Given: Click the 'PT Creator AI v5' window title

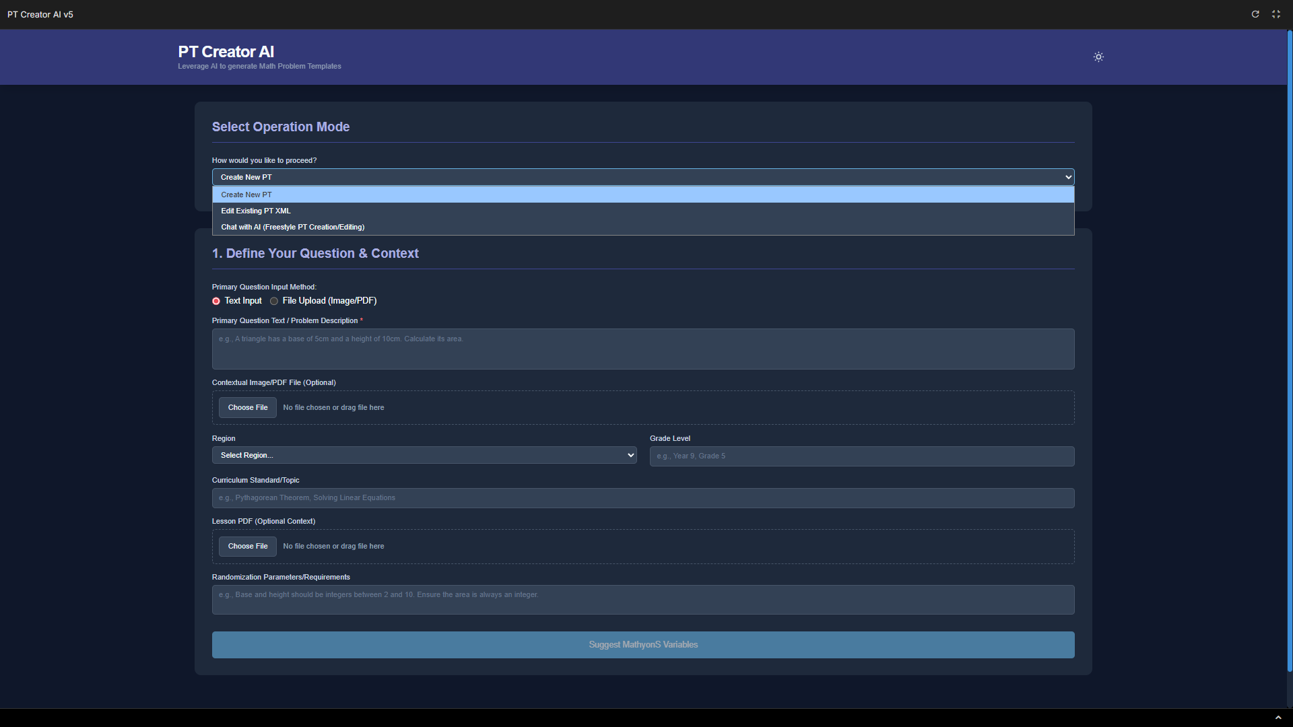Looking at the screenshot, I should click(40, 15).
